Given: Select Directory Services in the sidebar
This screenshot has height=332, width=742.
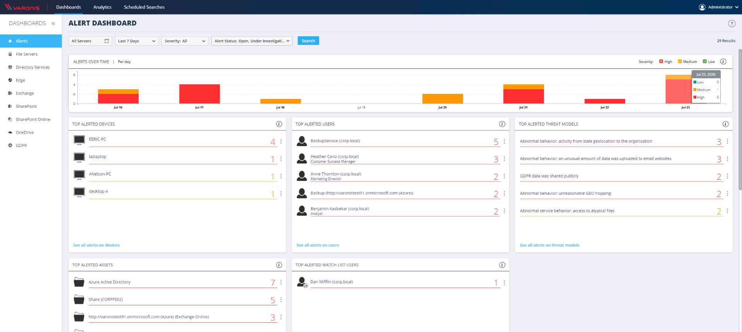Looking at the screenshot, I should coord(31,67).
